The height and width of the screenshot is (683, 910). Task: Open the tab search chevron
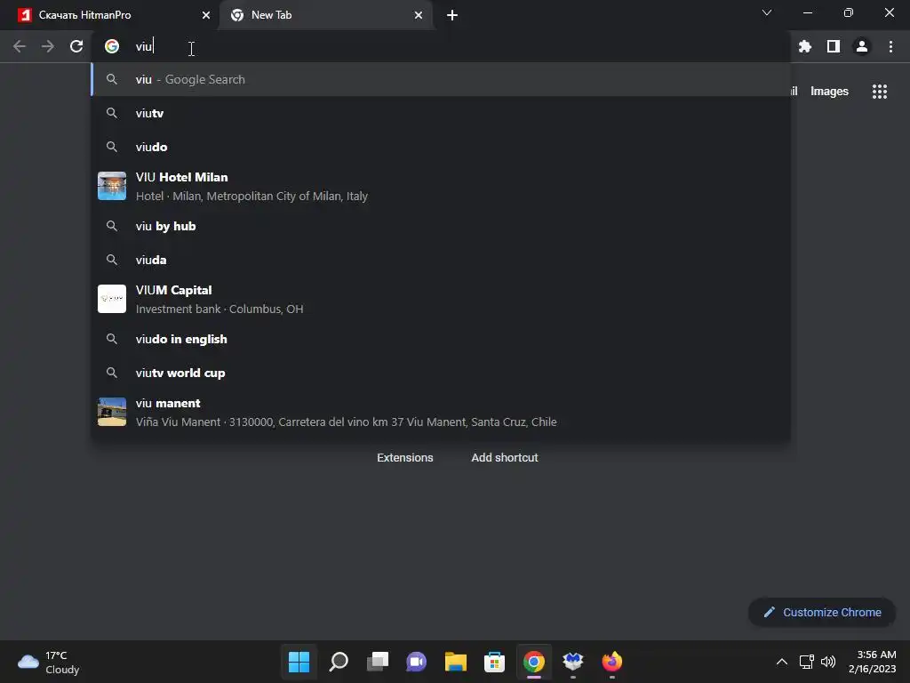coord(767,12)
